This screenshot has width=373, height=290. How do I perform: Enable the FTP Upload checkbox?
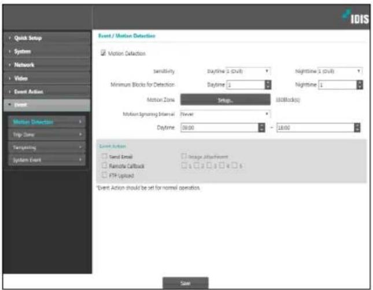[x=105, y=175]
